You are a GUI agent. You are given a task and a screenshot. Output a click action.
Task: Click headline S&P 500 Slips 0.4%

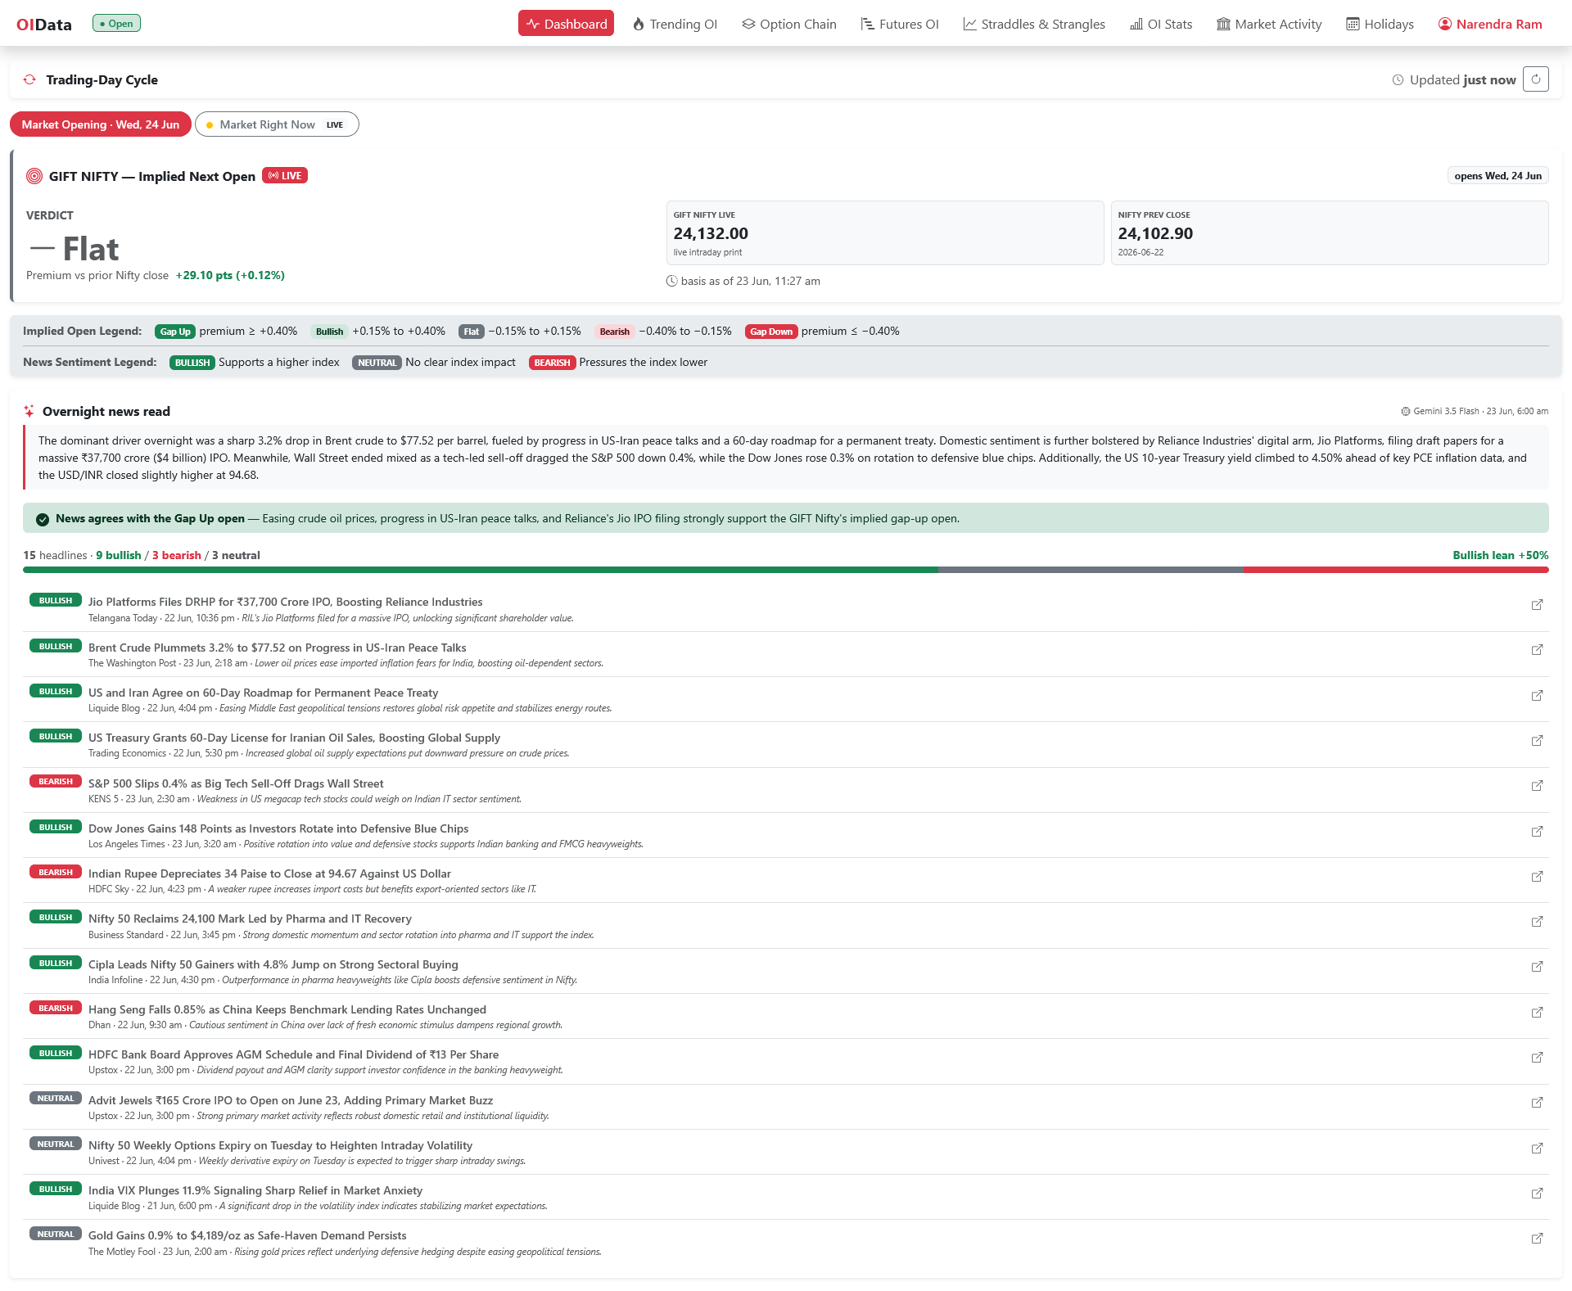236,783
